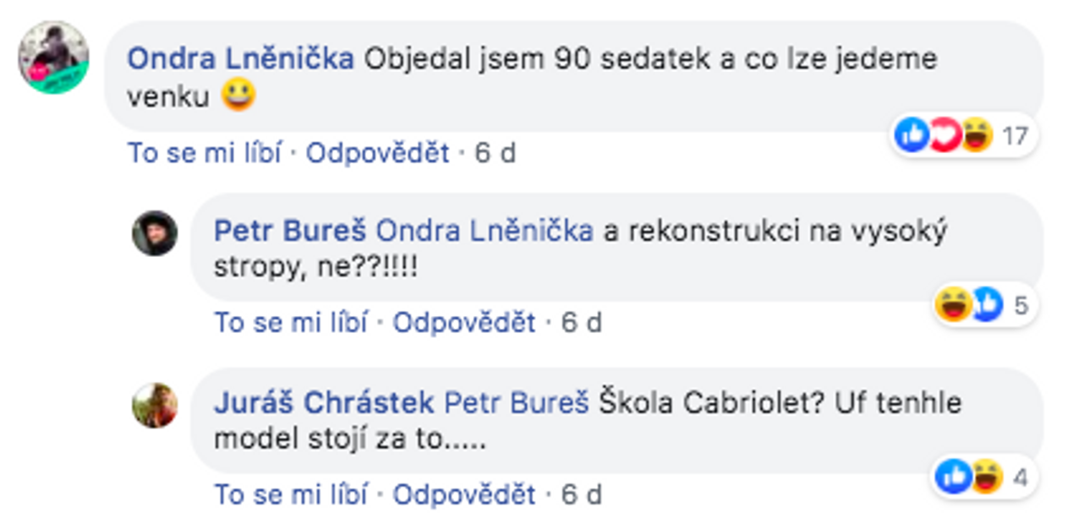The width and height of the screenshot is (1084, 524).
Task: Open the 17 reactions count on Ondra's comment
Action: (1015, 135)
